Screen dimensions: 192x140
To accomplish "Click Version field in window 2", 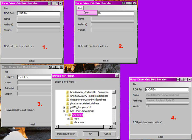I will pyautogui.click(x=112, y=30).
